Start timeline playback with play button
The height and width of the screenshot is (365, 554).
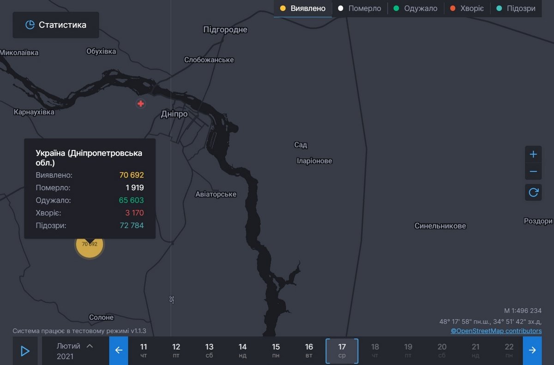25,351
